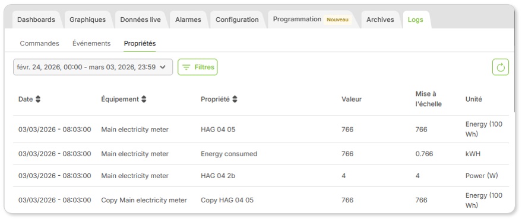Viewport: 522px width, 219px height.
Task: Click the HAG 04 05 property cell
Action: (218, 130)
